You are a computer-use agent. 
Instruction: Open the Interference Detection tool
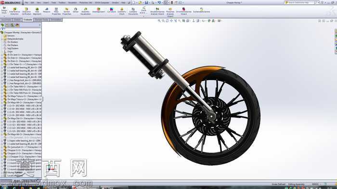(x=14, y=11)
